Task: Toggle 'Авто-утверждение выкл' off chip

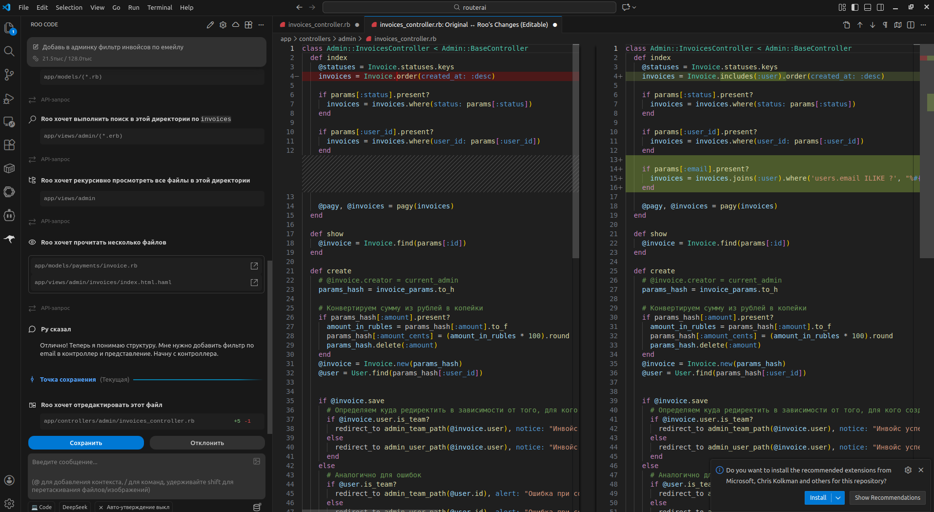Action: [x=134, y=507]
